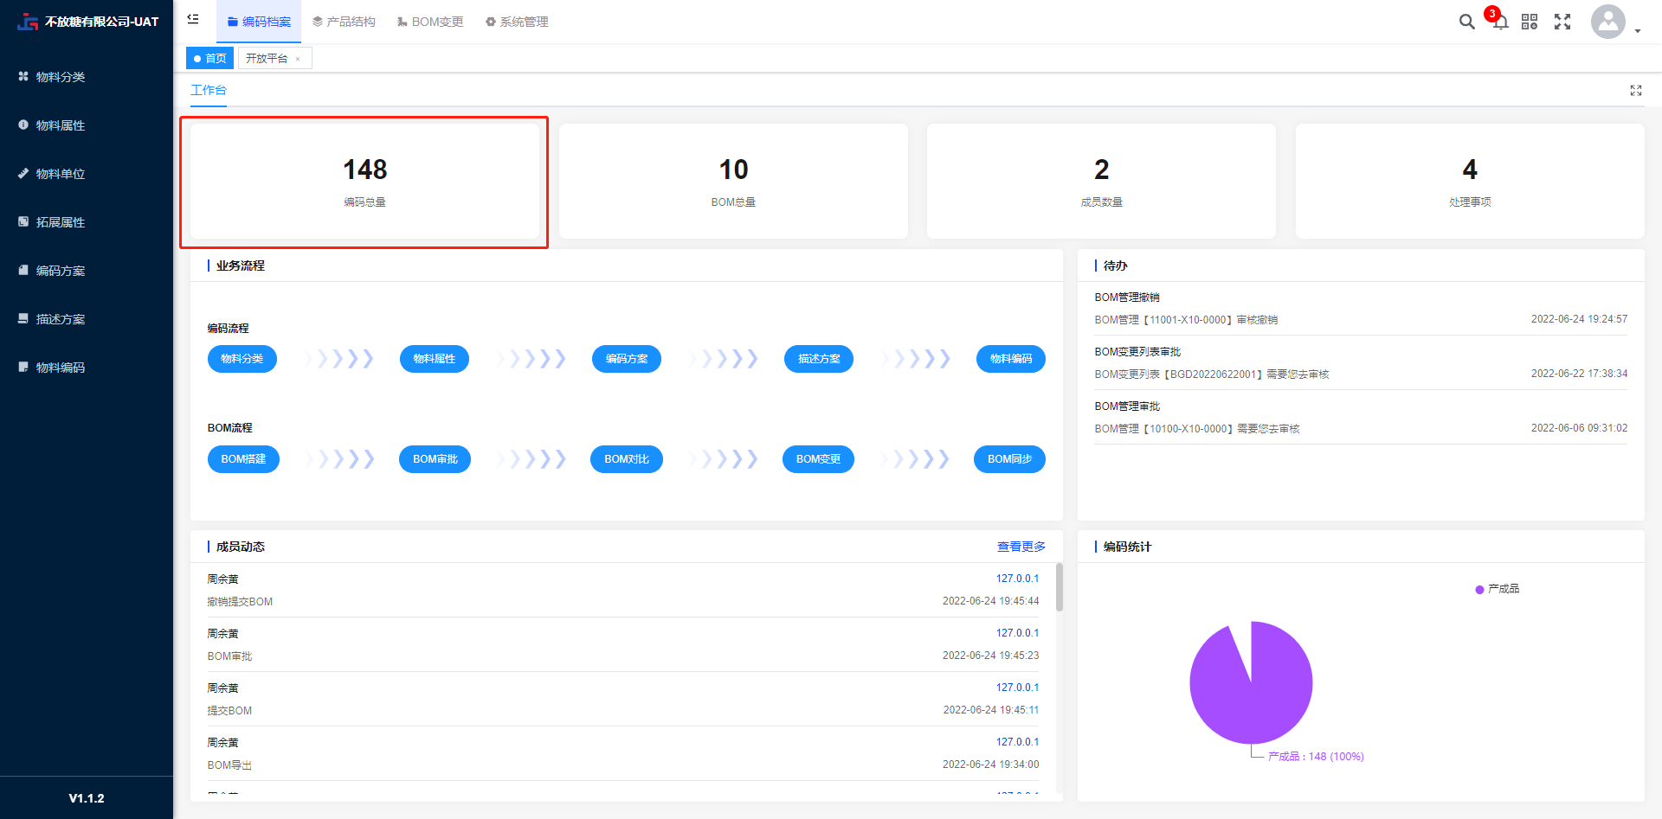Open 编码方案 in the sidebar
Image resolution: width=1662 pixels, height=819 pixels.
click(x=87, y=271)
